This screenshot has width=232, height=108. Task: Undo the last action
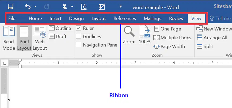tap(28, 7)
